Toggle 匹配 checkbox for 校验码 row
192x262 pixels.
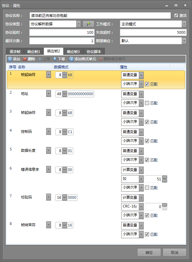pos(147,215)
